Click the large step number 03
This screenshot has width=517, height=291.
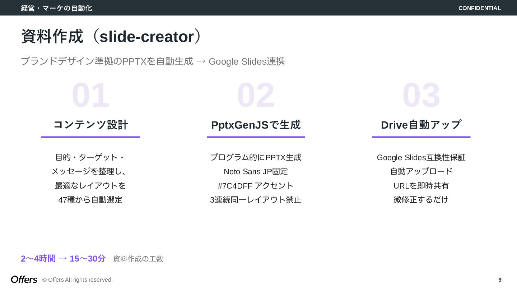click(421, 95)
